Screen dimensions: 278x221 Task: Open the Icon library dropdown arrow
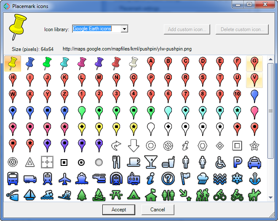(124, 29)
